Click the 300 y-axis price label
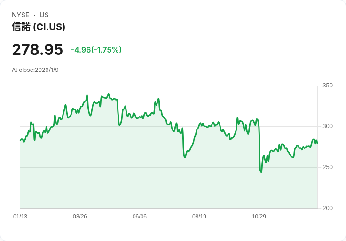The height and width of the screenshot is (241, 346). point(328,126)
